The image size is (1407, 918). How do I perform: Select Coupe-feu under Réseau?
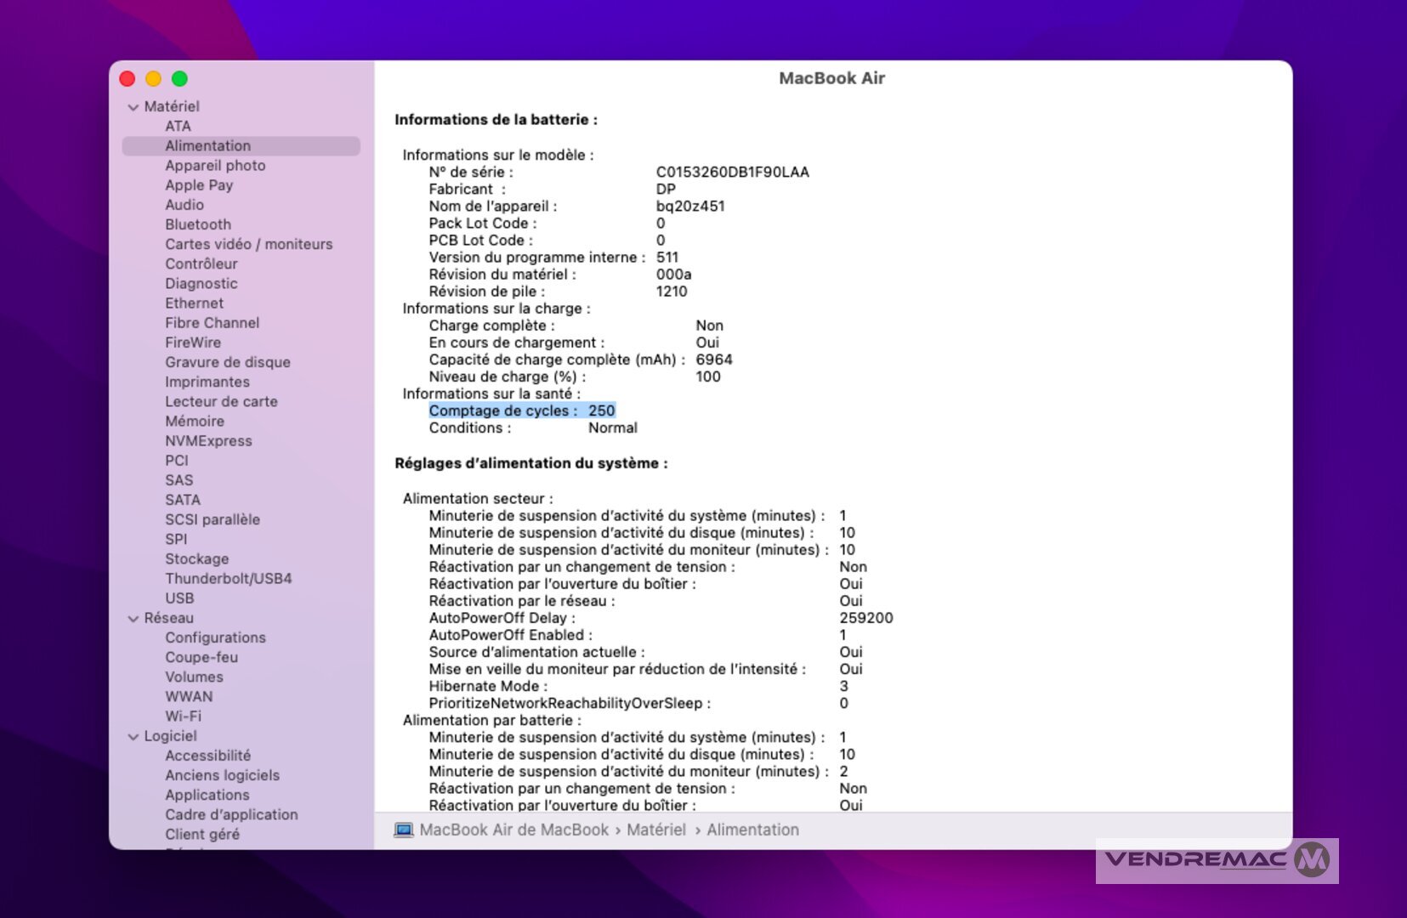(x=201, y=657)
